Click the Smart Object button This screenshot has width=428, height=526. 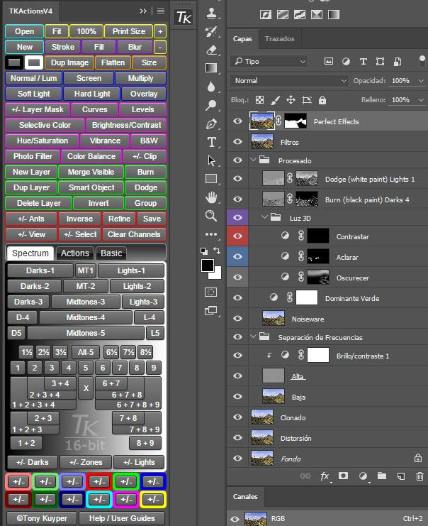click(91, 187)
